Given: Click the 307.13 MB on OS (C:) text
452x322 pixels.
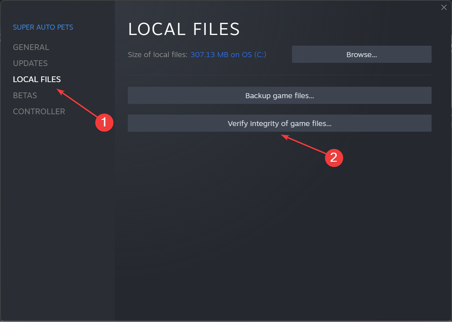Looking at the screenshot, I should coord(228,55).
